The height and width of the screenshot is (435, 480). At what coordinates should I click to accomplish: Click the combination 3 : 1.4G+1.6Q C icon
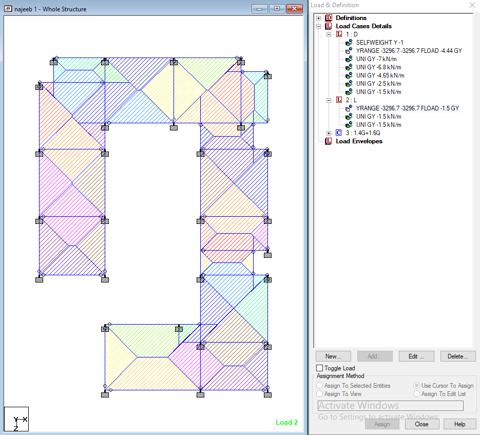coord(339,133)
